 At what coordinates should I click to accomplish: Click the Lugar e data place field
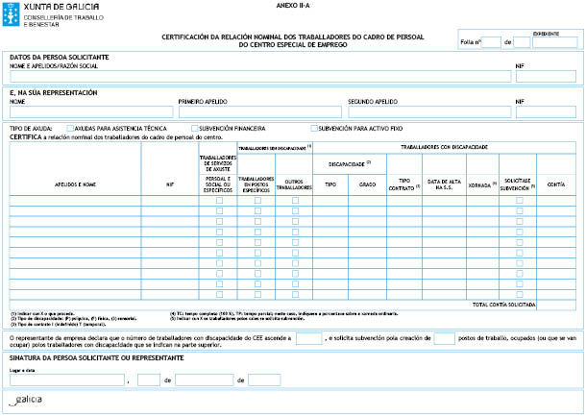[67, 380]
